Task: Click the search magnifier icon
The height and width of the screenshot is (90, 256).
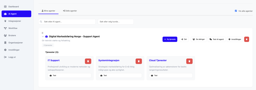Action: 41,22
